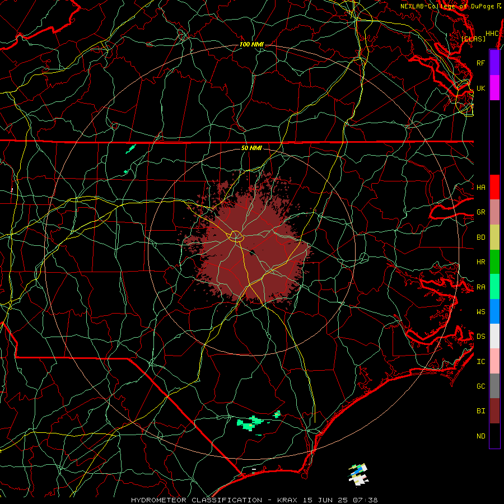Click the NEXLAB-College of DuPage text
Viewport: 504px width, 504px height.
coord(447,6)
